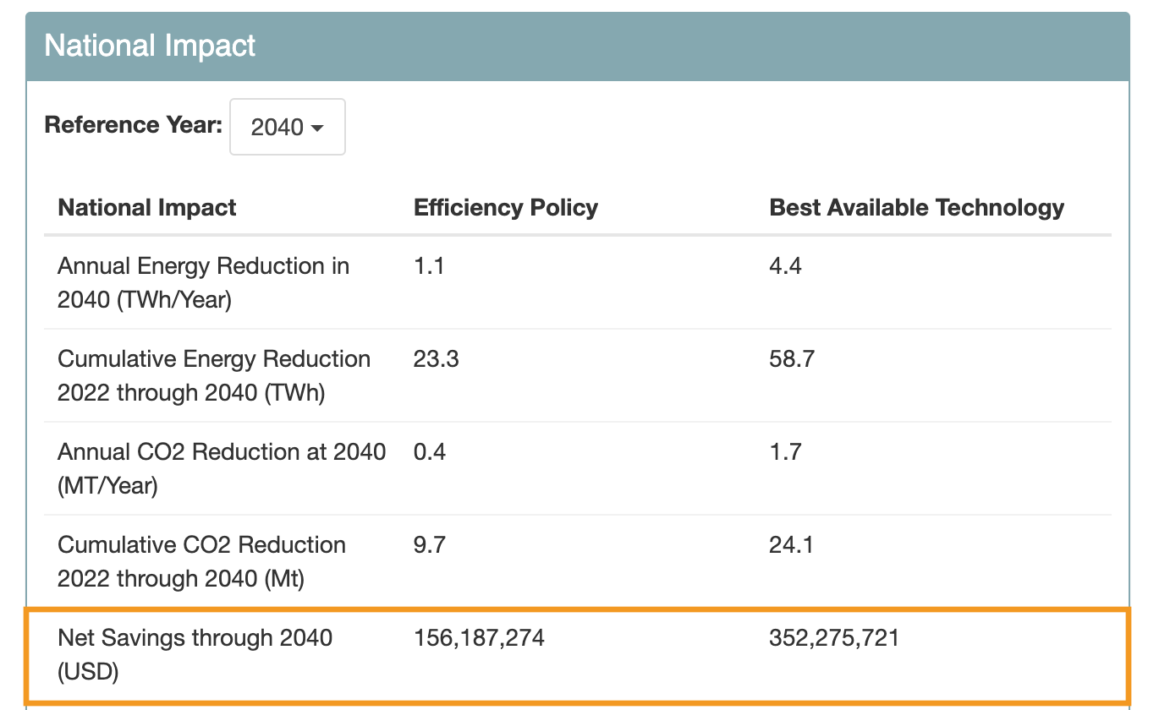1159x710 pixels.
Task: Select the 58.7 cumulative energy value
Action: tap(791, 359)
